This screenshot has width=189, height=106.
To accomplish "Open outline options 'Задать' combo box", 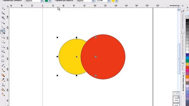I will pos(85,1).
